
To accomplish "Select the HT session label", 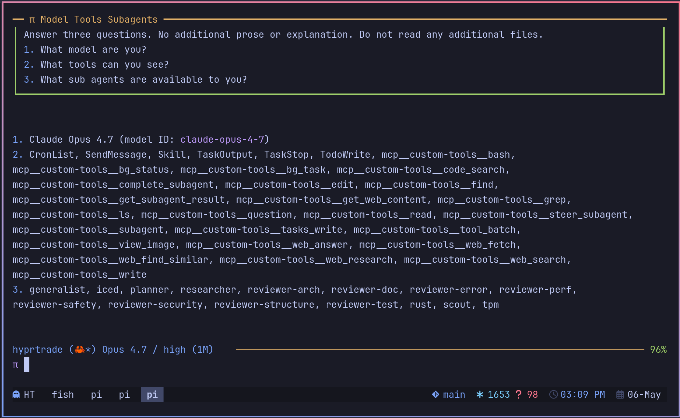I will [29, 395].
